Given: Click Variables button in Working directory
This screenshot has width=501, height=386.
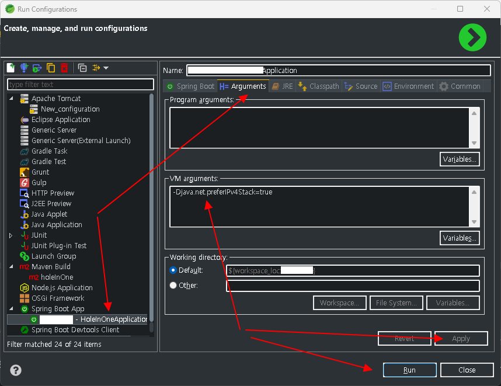Looking at the screenshot, I should coord(453,303).
